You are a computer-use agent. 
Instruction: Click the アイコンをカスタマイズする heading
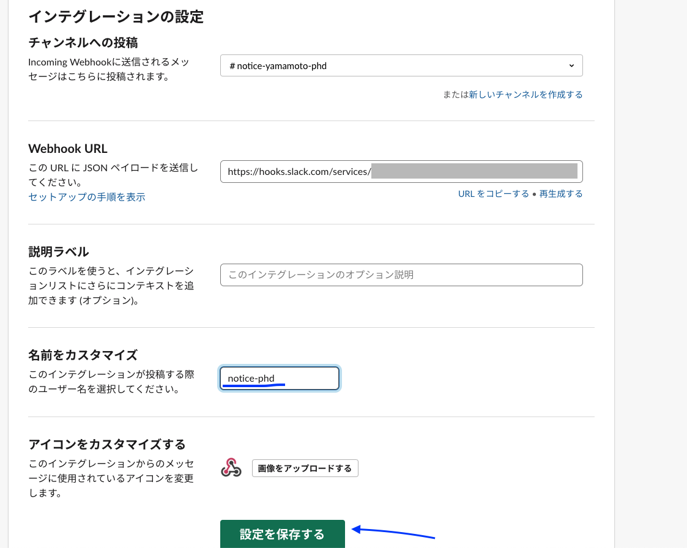click(x=107, y=444)
